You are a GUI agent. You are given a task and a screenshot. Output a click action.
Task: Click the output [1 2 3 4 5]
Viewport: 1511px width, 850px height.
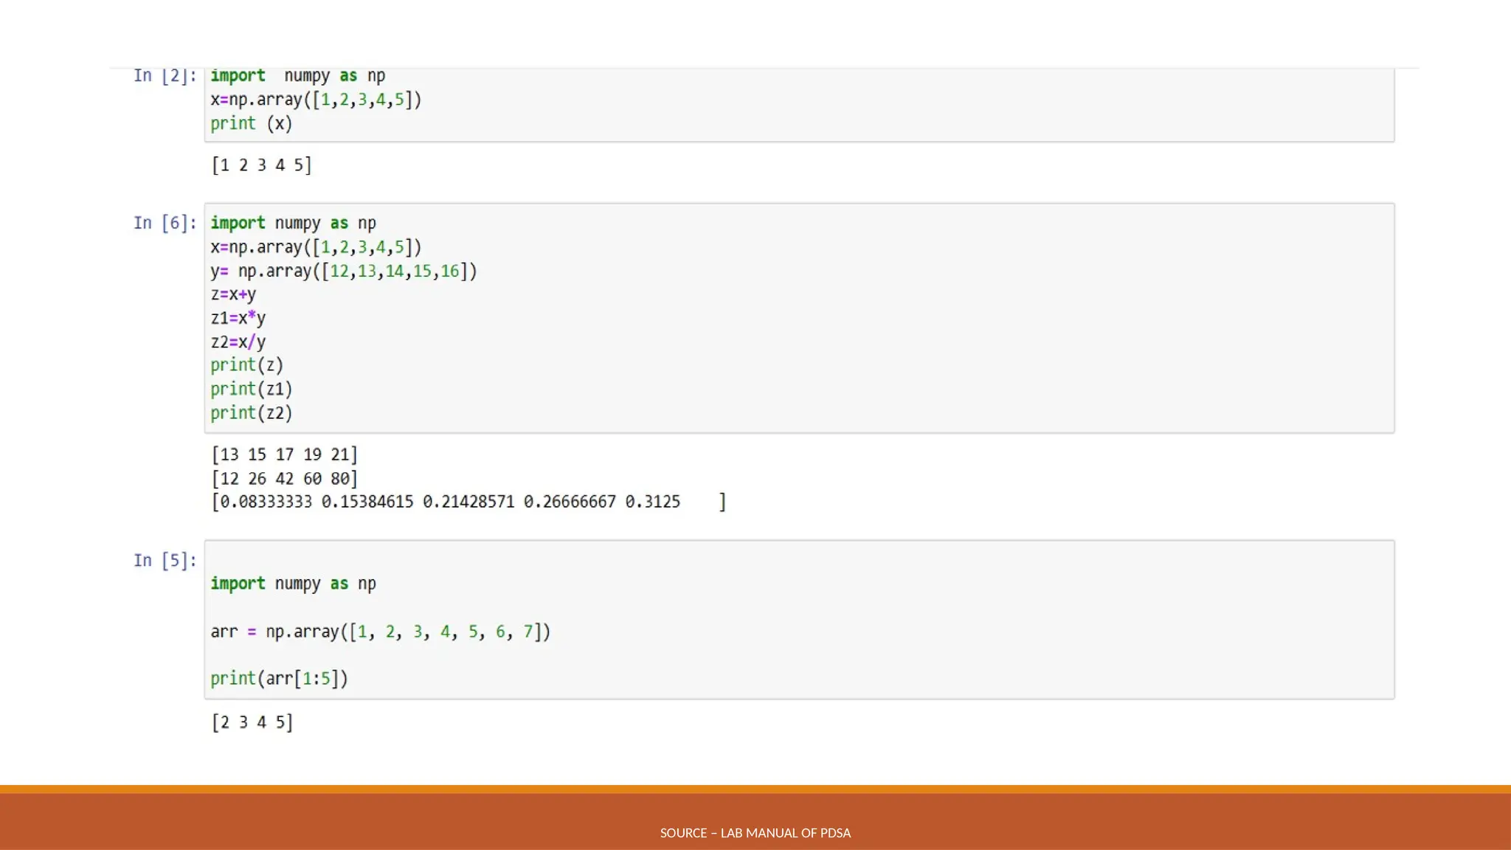click(262, 165)
